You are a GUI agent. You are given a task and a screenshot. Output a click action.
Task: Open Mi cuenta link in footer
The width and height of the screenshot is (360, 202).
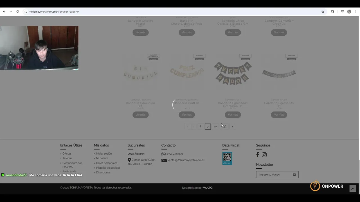(x=102, y=158)
